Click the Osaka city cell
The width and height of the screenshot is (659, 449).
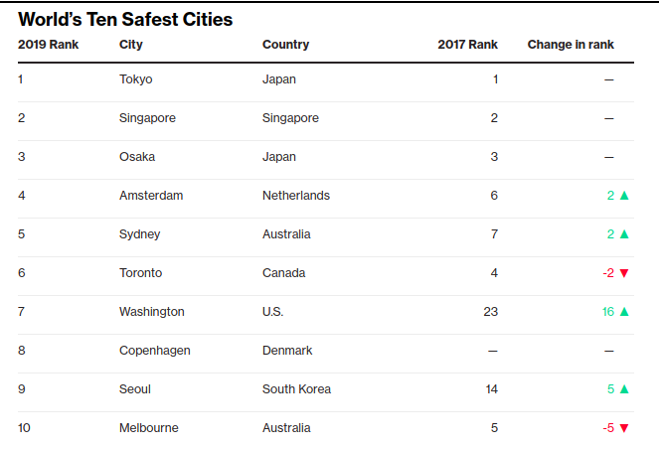click(x=137, y=157)
